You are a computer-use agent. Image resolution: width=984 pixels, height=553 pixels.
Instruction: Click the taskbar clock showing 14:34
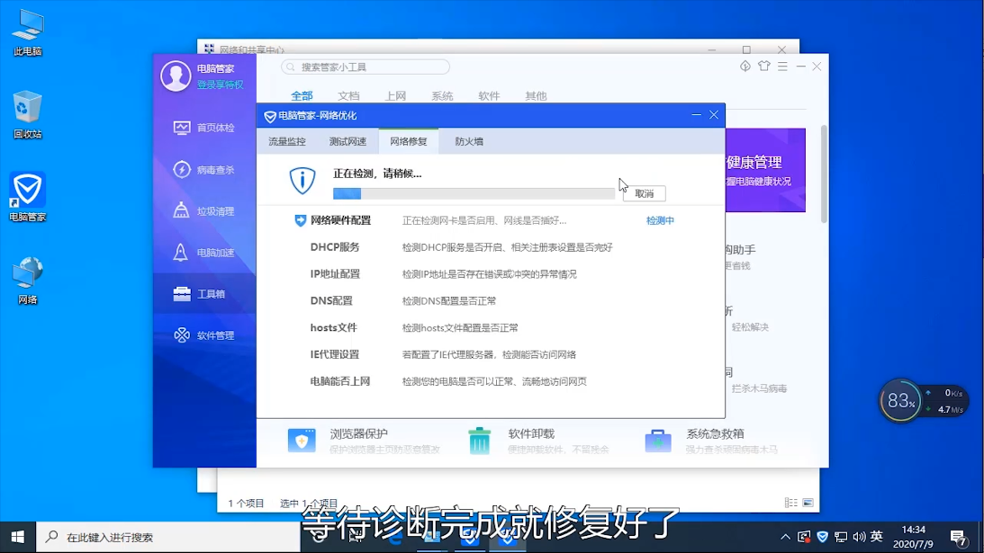913,538
